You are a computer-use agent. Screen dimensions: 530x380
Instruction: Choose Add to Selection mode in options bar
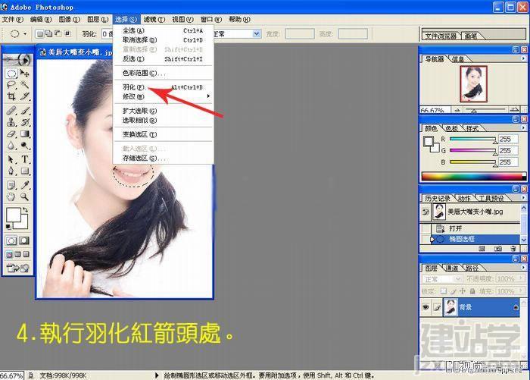(x=48, y=33)
